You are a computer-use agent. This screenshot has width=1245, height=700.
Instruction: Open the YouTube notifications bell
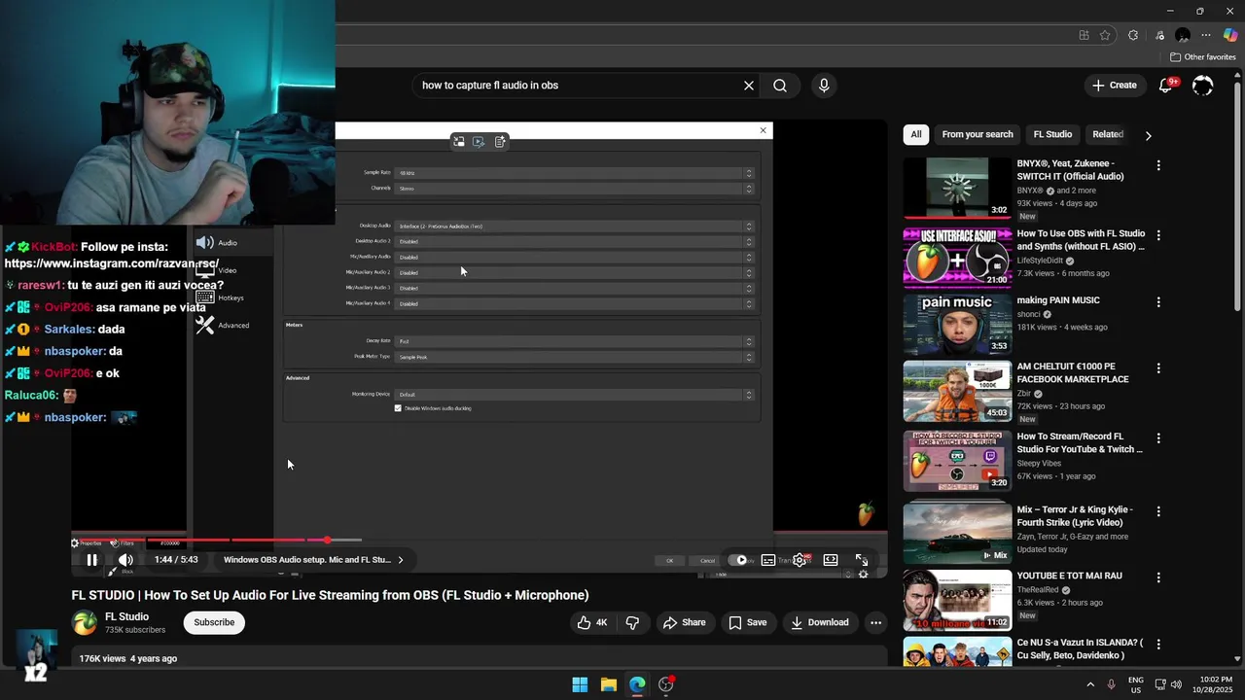[1165, 86]
